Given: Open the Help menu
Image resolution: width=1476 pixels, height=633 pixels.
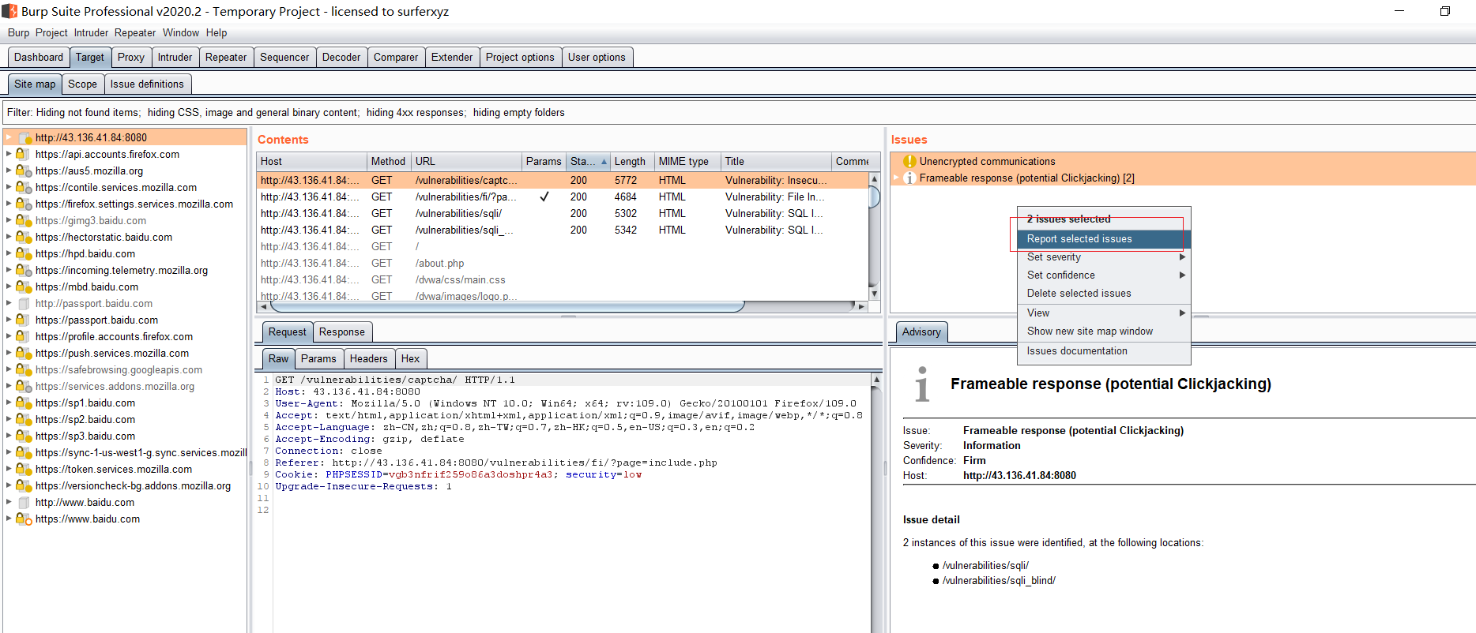Looking at the screenshot, I should pos(217,33).
